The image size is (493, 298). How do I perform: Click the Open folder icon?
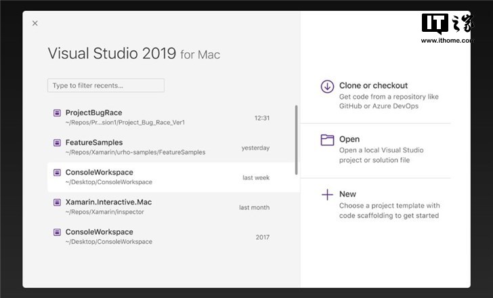(x=327, y=140)
